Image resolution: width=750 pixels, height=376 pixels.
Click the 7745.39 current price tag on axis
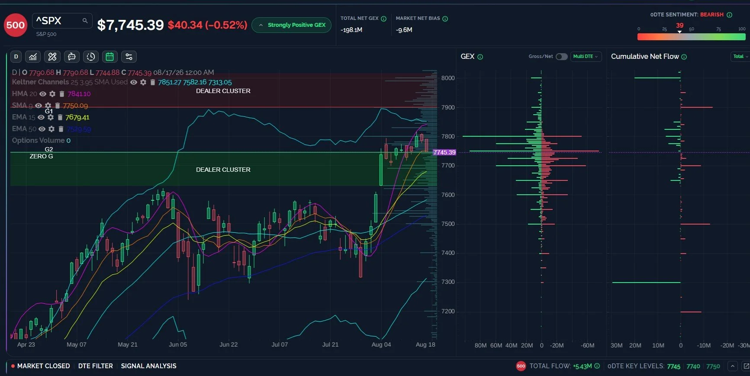[x=444, y=152]
